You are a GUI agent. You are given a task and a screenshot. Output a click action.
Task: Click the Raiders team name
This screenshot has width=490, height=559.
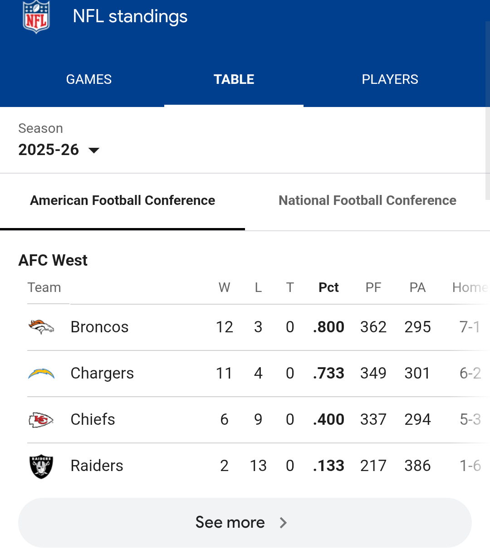point(97,466)
